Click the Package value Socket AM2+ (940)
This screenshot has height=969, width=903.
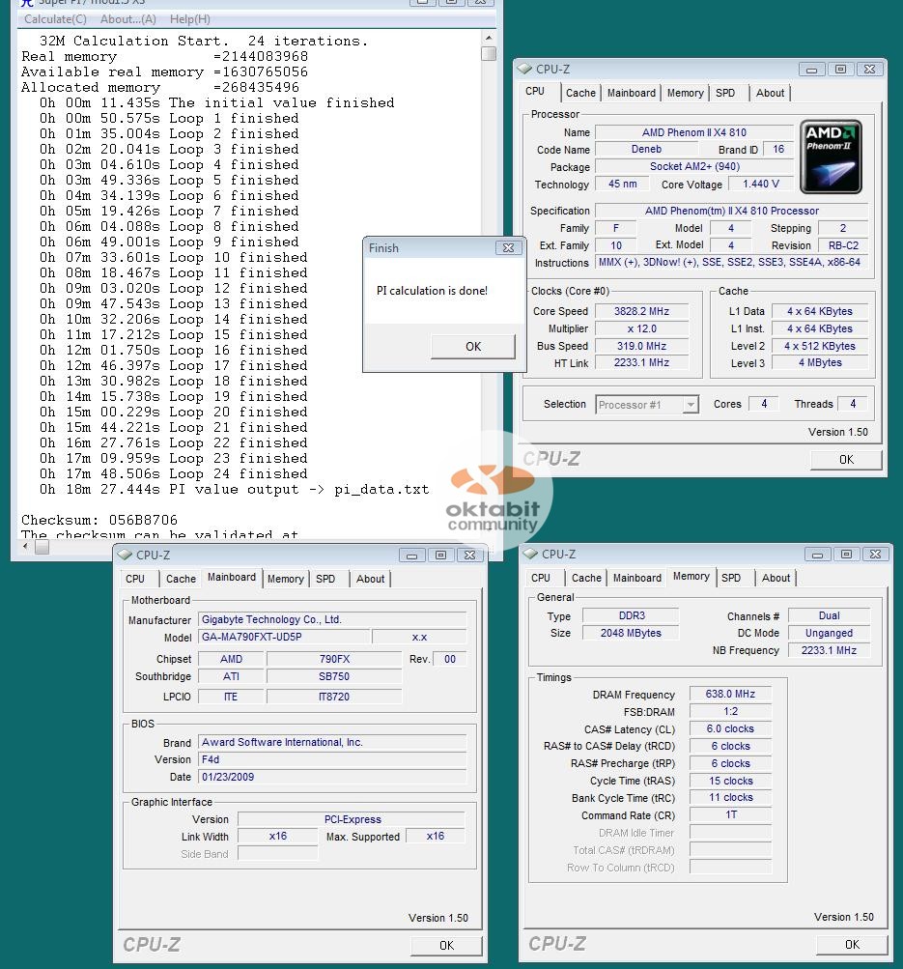[x=694, y=167]
